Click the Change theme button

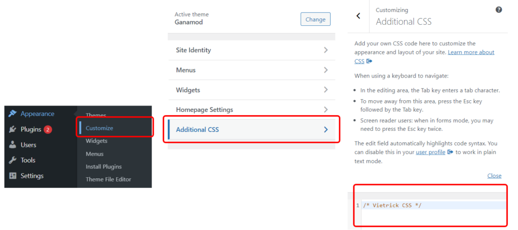click(x=315, y=19)
